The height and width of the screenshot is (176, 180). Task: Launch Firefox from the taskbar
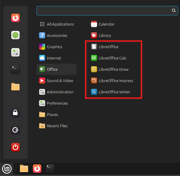coord(37,169)
